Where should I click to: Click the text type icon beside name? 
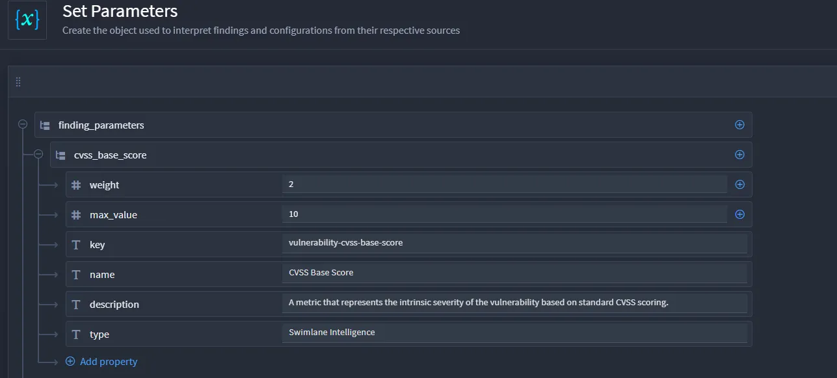[76, 275]
